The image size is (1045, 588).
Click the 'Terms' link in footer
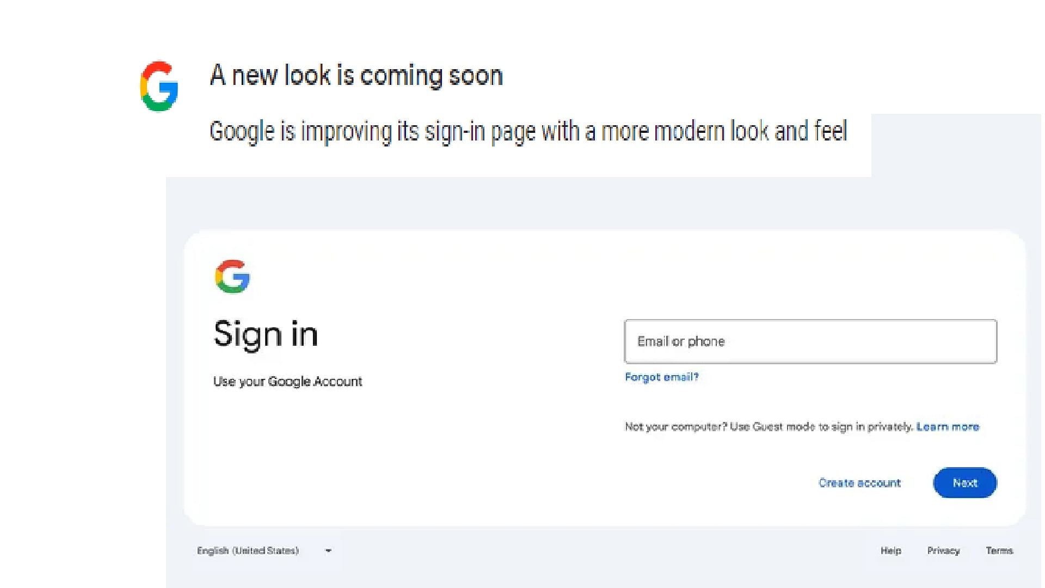click(1000, 550)
